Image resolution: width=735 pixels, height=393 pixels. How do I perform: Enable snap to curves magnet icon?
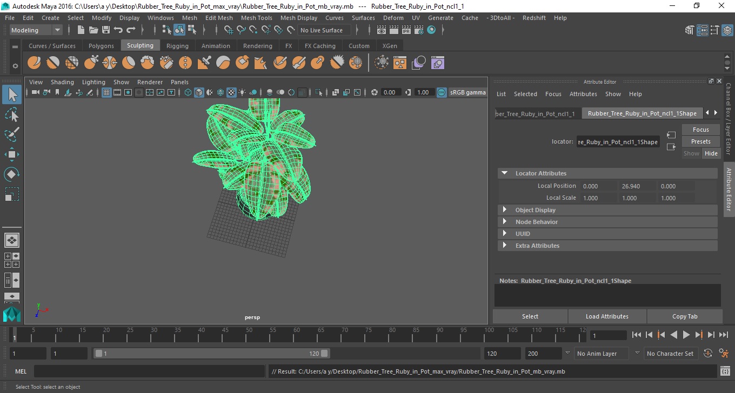240,30
